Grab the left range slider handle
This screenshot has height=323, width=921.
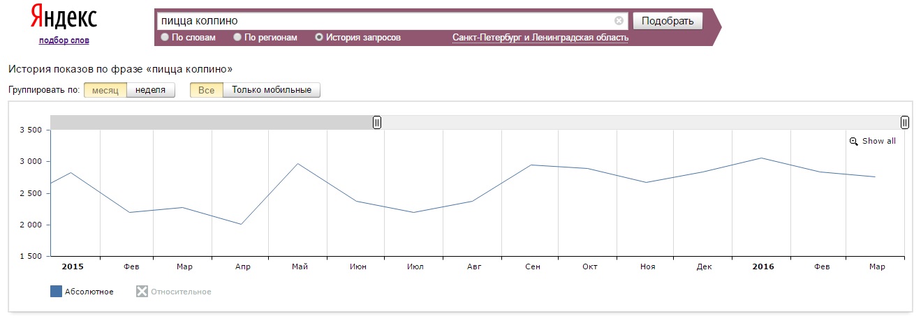[377, 123]
